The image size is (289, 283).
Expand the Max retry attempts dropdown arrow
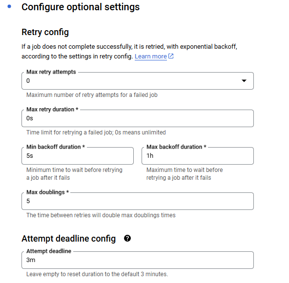(244, 81)
